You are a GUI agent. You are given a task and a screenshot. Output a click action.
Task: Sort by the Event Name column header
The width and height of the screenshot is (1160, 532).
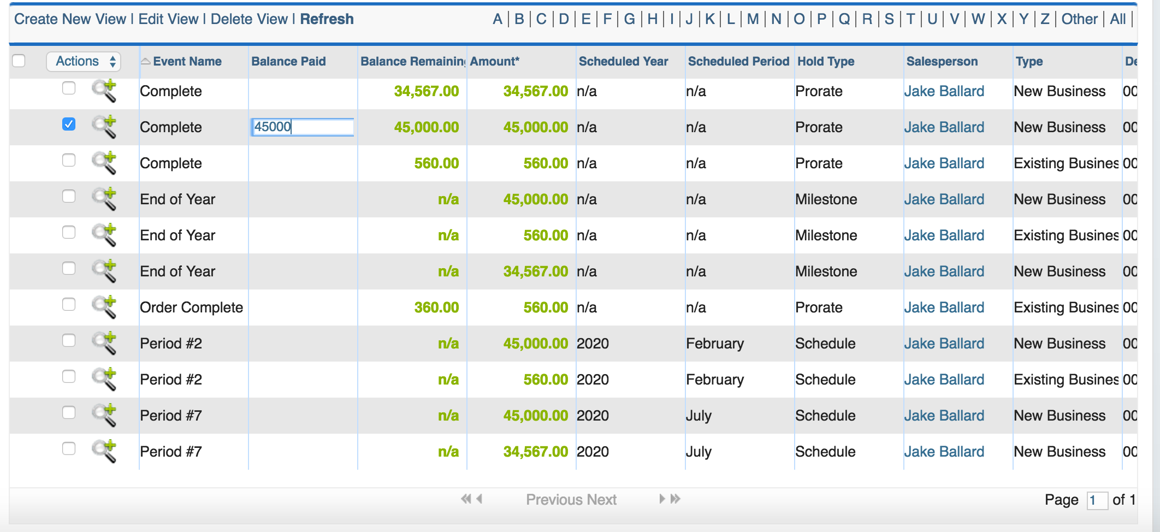point(187,61)
